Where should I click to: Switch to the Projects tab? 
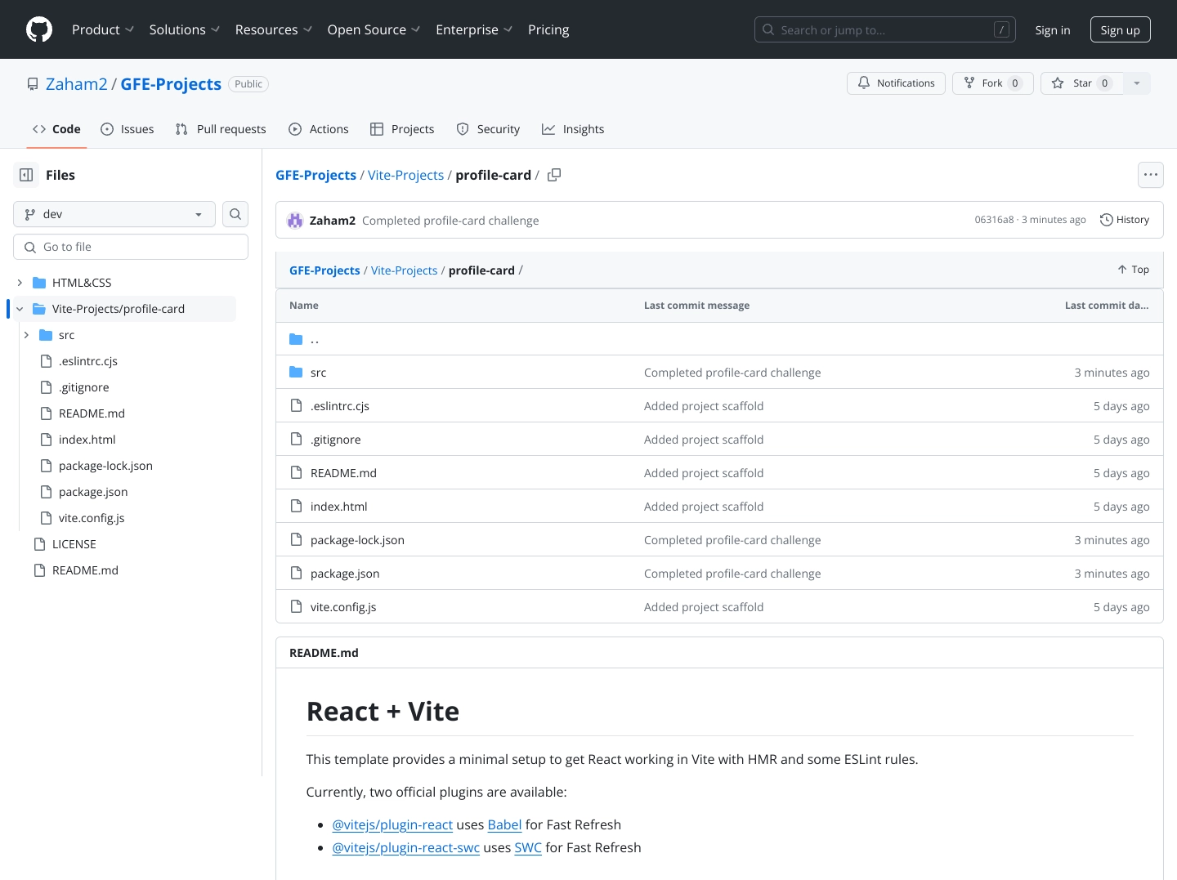402,129
